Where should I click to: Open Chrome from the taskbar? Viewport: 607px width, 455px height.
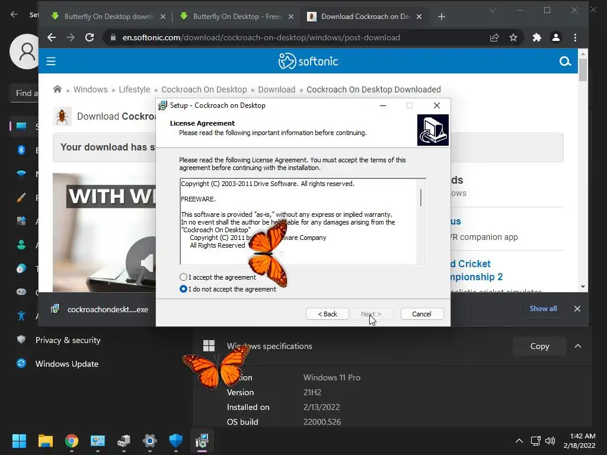point(72,441)
